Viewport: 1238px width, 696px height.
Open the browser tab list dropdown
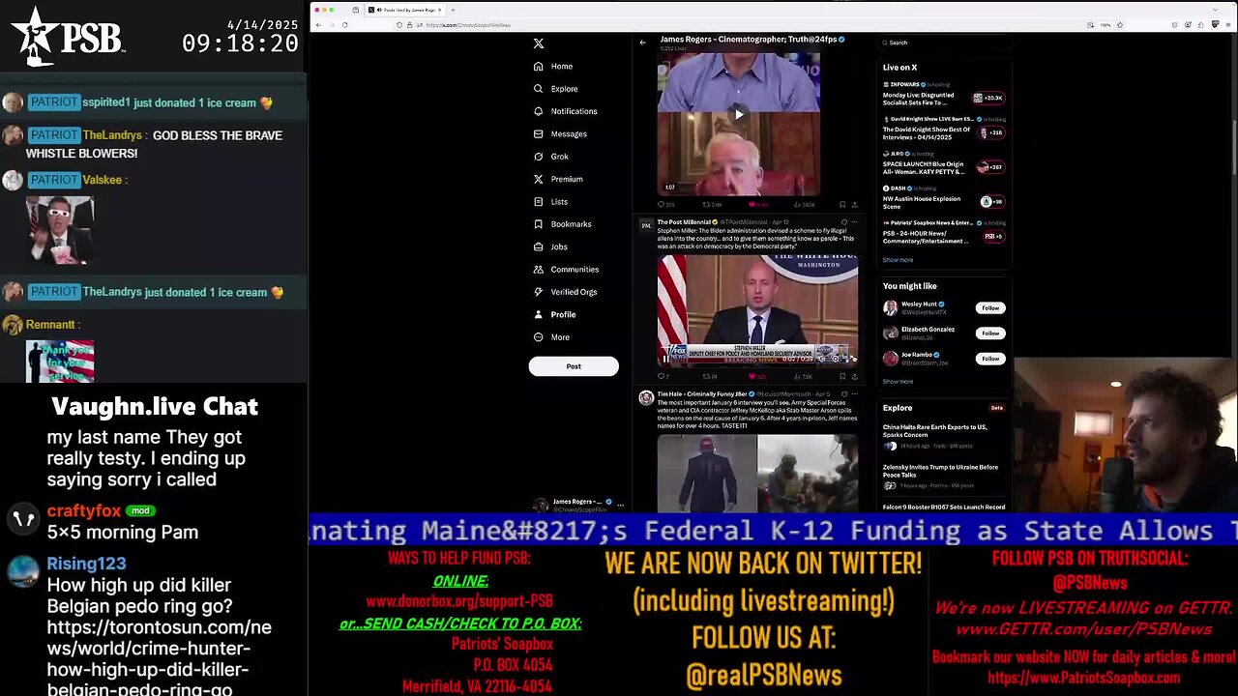(1216, 10)
